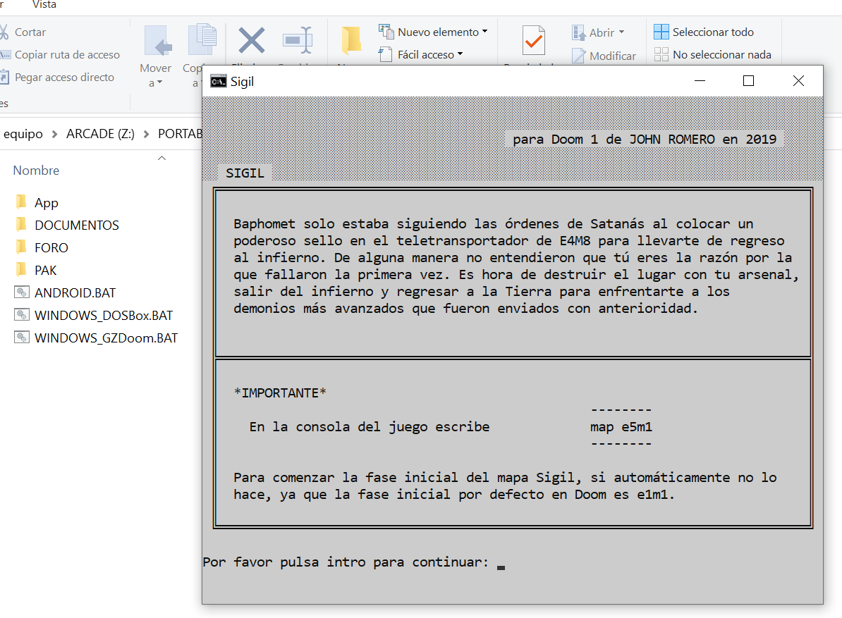Click the Propiedades checkmark icon

[x=533, y=40]
